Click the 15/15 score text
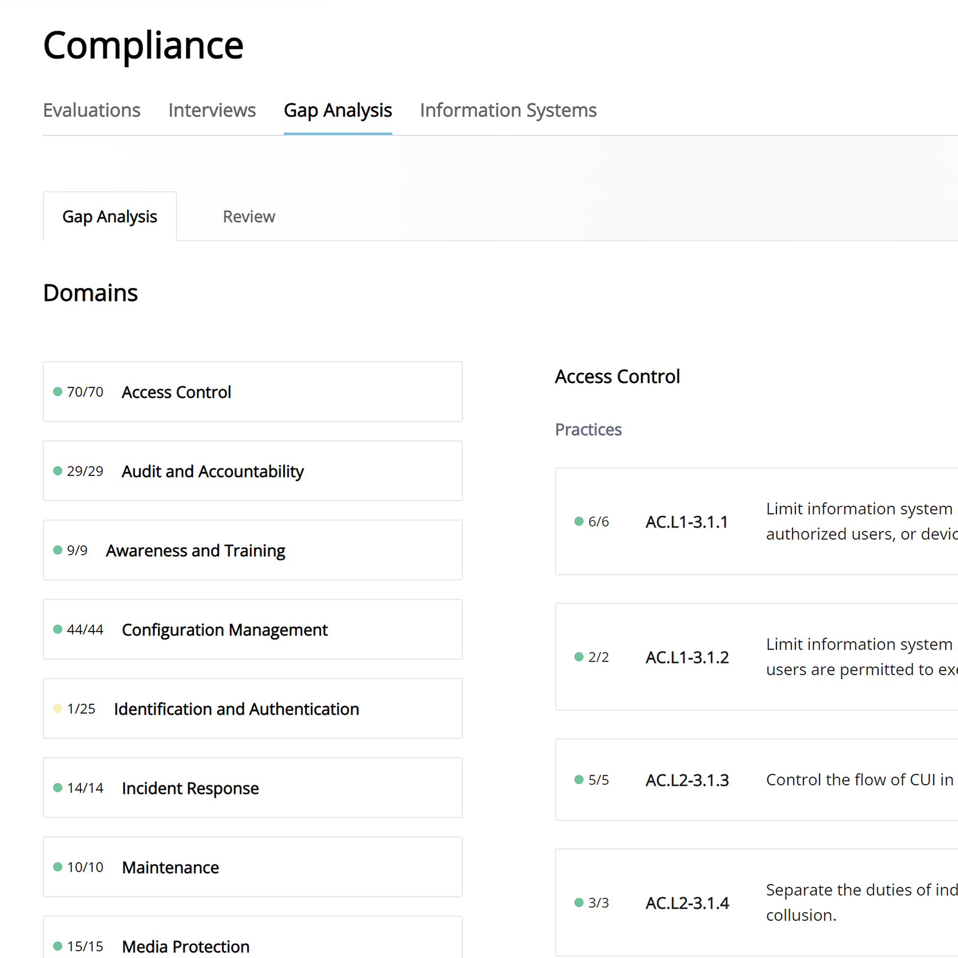Viewport: 958px width, 958px height. (x=85, y=946)
